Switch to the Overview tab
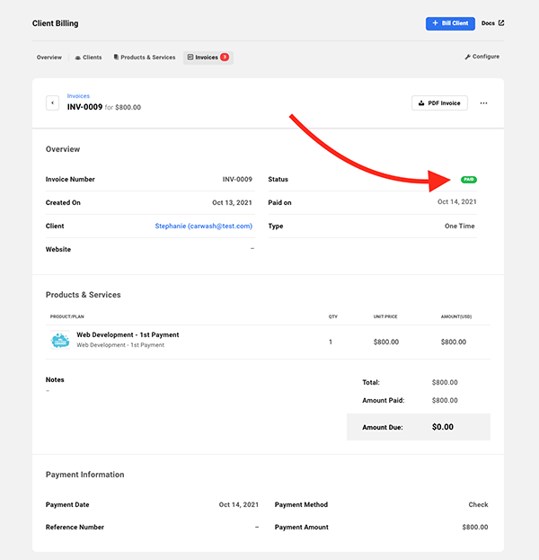Image resolution: width=539 pixels, height=560 pixels. (x=49, y=58)
